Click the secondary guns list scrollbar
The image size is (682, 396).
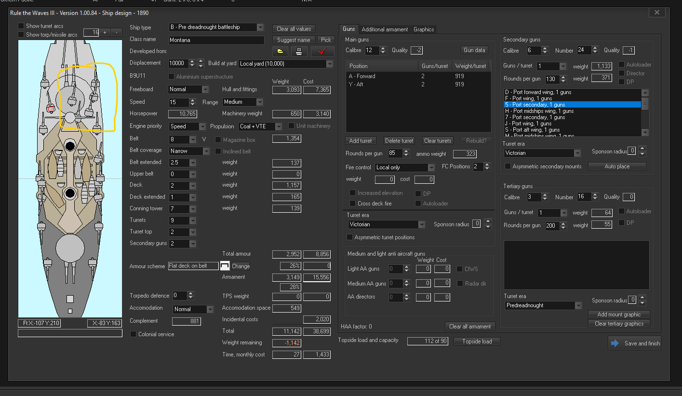tap(645, 113)
